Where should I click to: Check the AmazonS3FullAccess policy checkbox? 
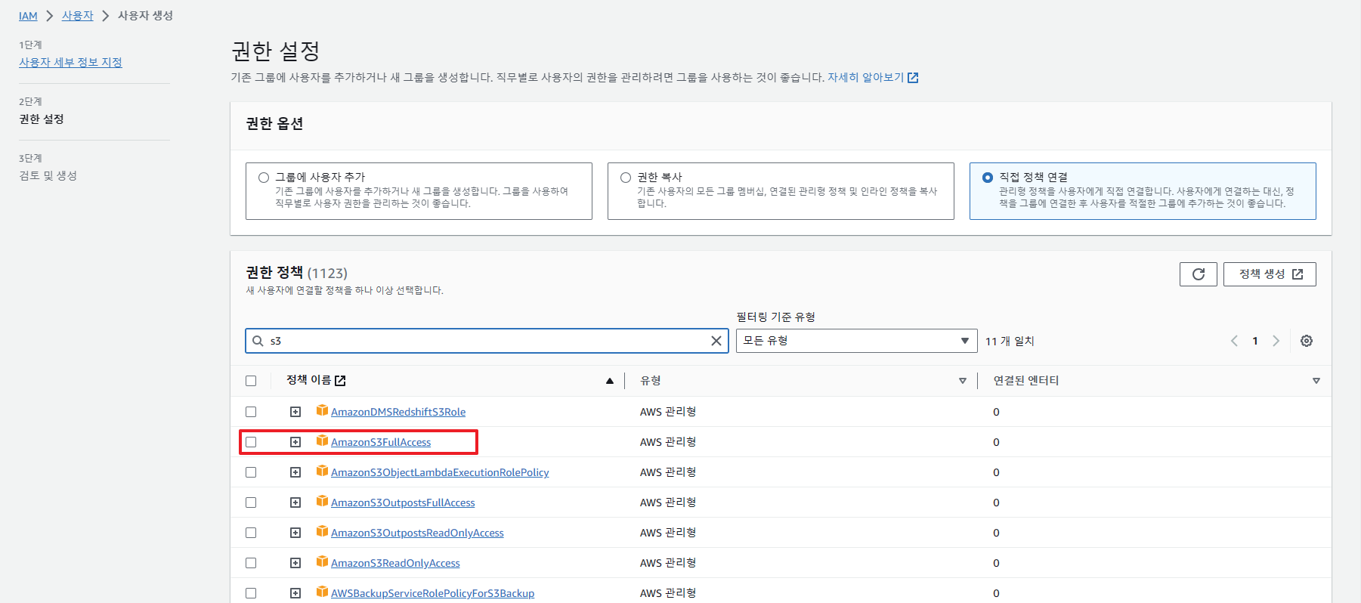251,442
